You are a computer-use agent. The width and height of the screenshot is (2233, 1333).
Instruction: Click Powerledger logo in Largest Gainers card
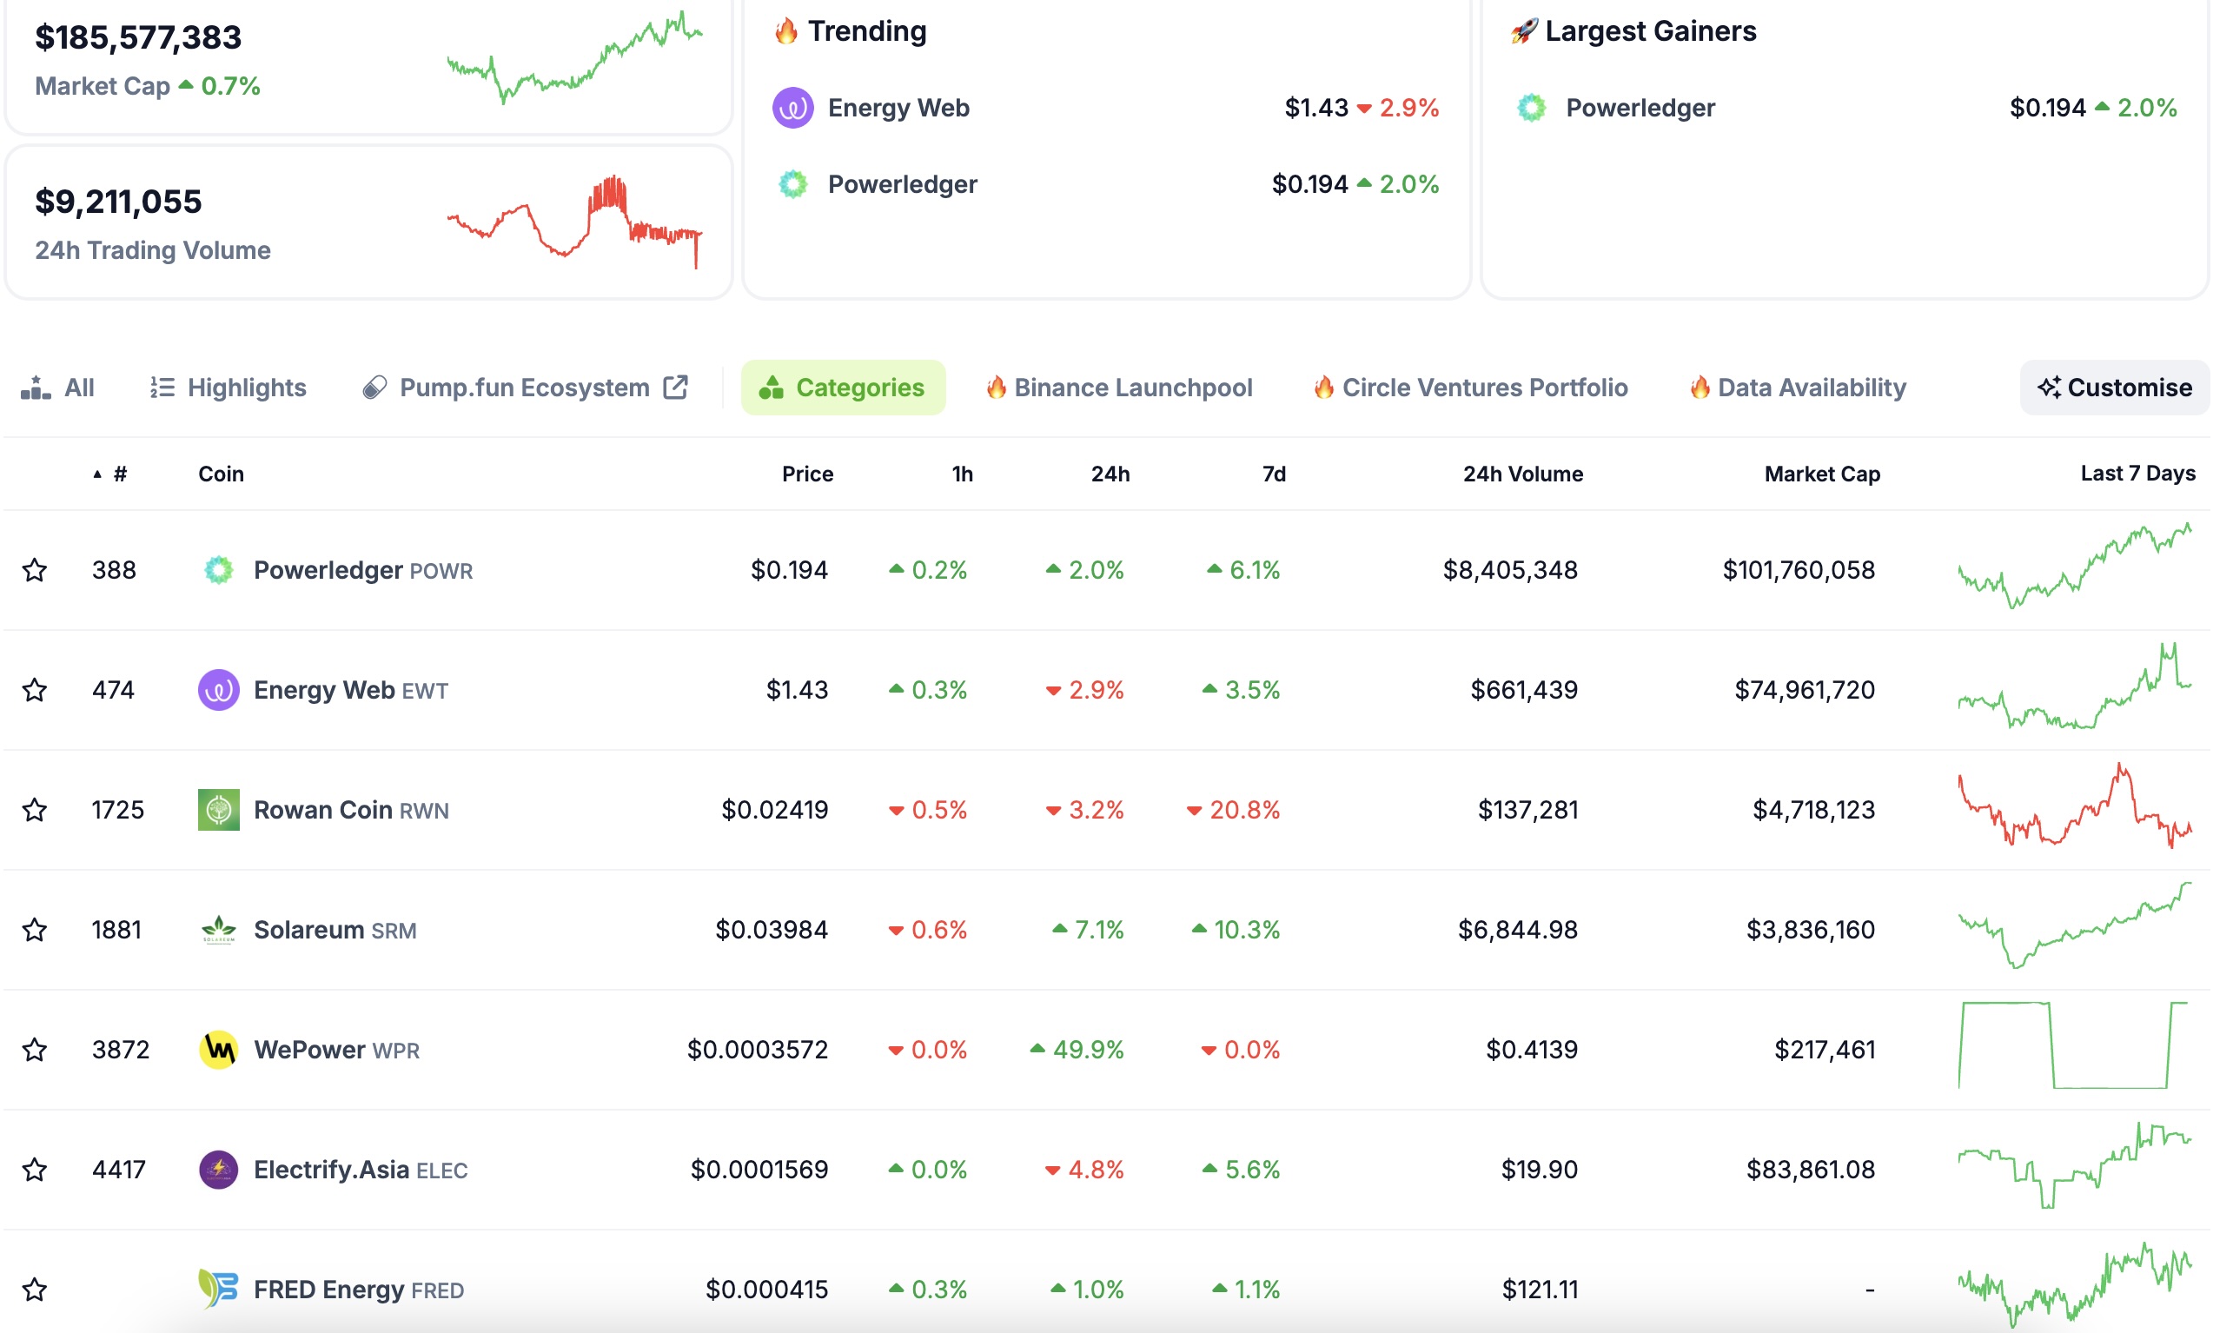pyautogui.click(x=1532, y=108)
